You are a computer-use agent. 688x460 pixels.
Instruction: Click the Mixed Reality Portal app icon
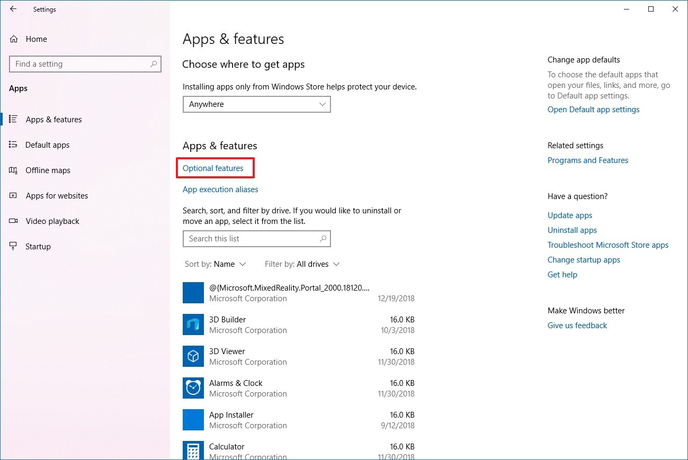[193, 293]
